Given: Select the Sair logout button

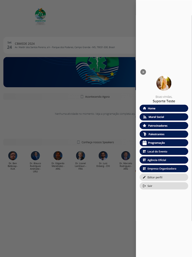Looking at the screenshot, I should click(x=164, y=186).
